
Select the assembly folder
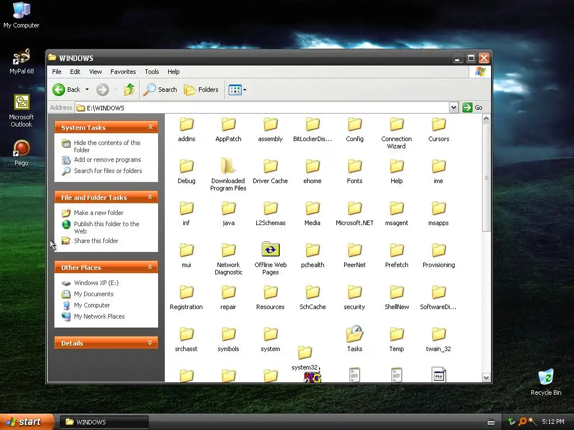[x=271, y=130]
